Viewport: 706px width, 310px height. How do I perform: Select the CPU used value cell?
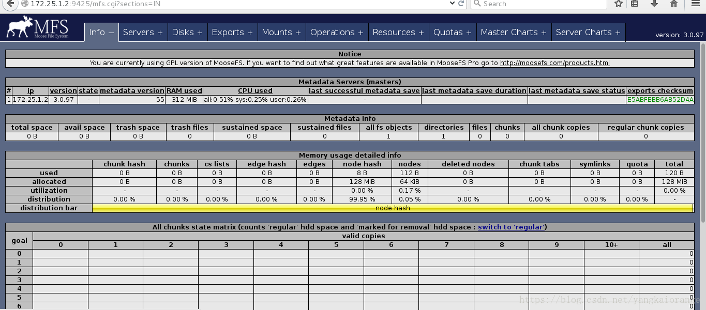(x=255, y=99)
